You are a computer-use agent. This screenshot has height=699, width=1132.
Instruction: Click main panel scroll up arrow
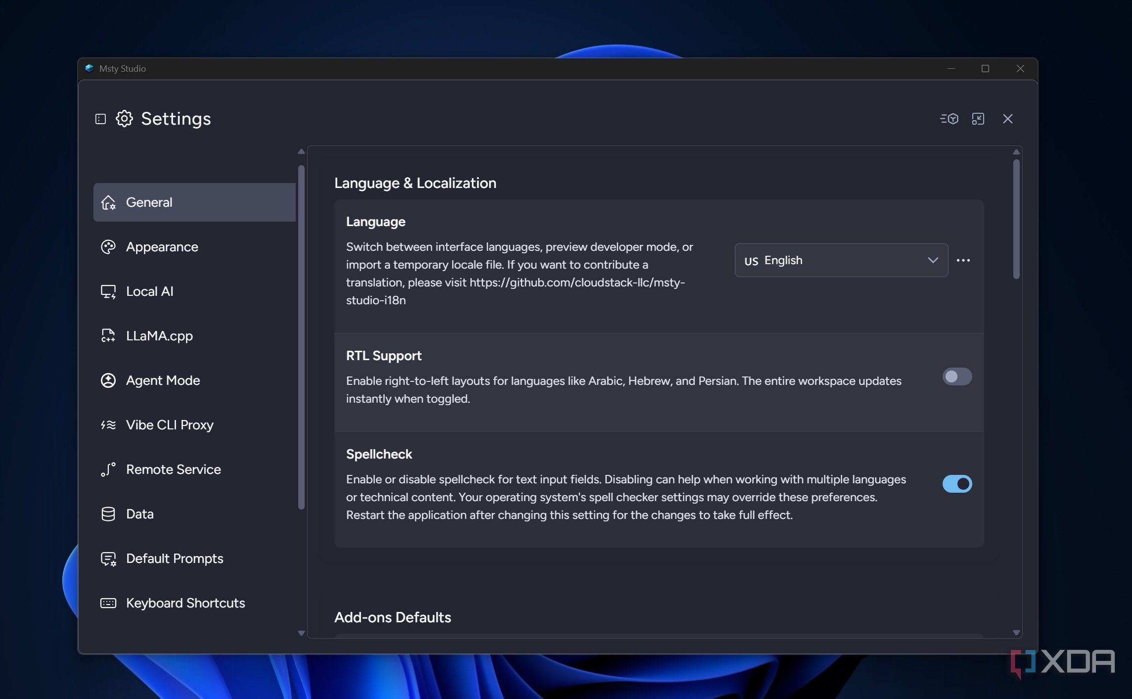click(1016, 152)
